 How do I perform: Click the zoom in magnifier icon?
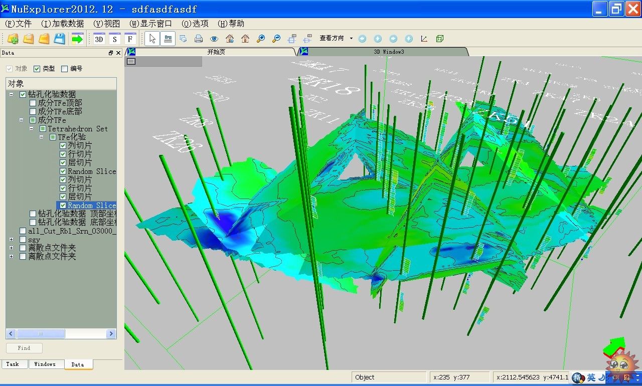tap(261, 39)
